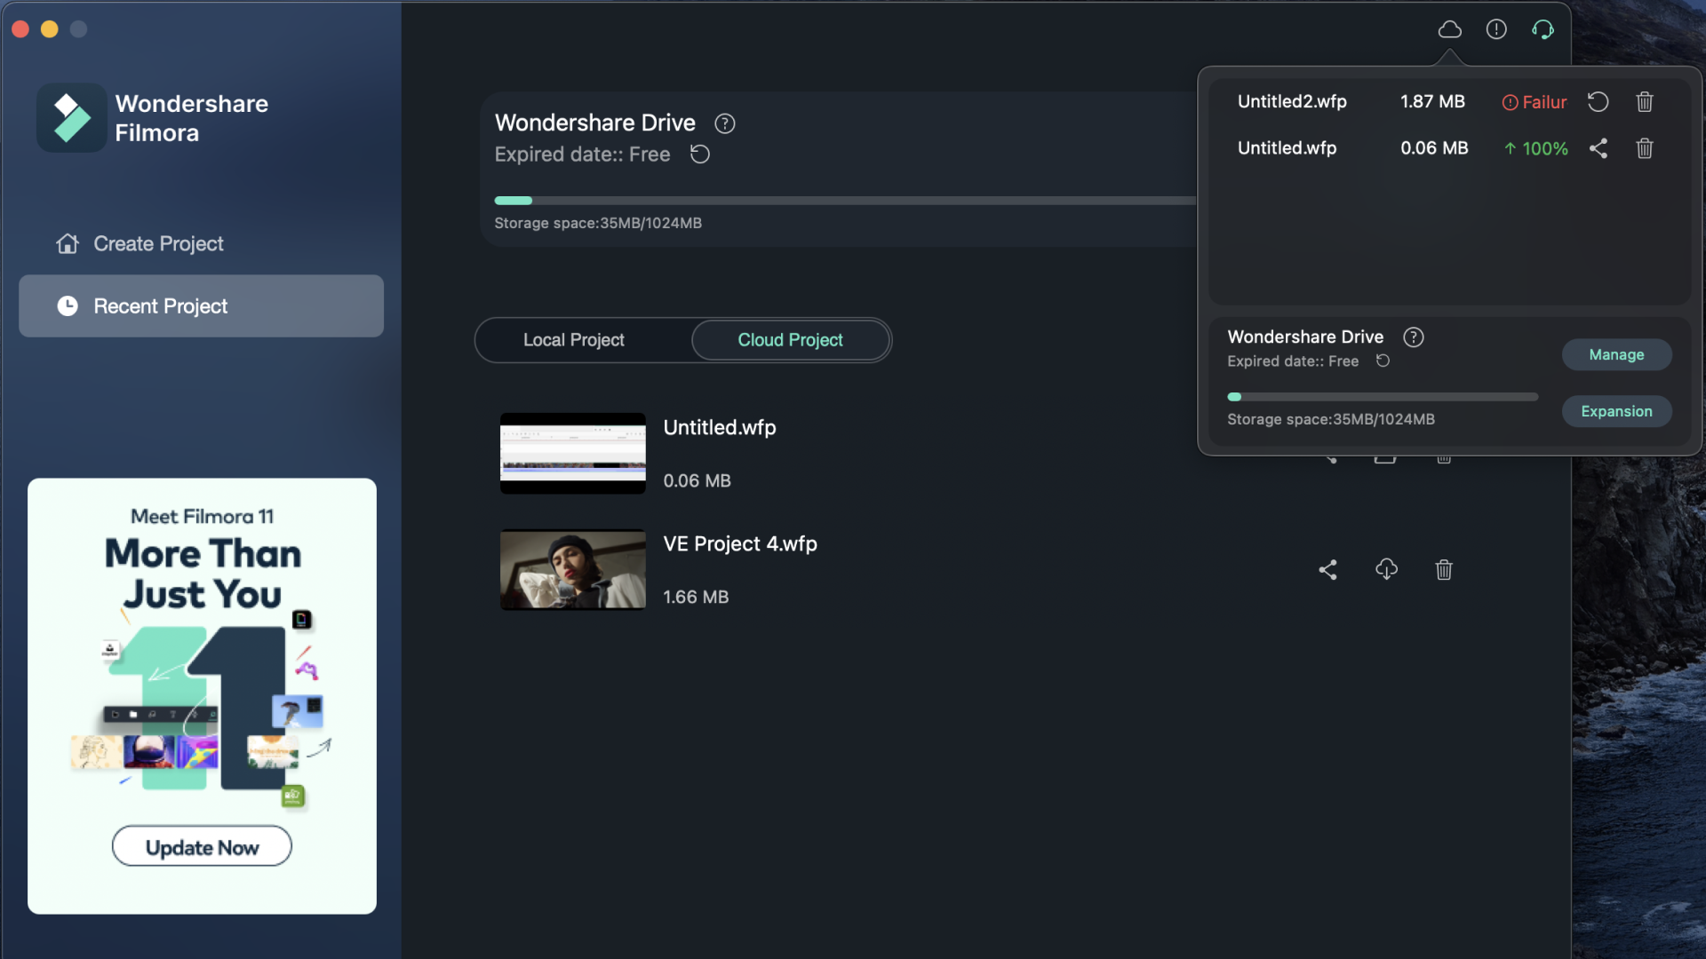Open the notification alert icon
Image resolution: width=1706 pixels, height=959 pixels.
coord(1496,29)
